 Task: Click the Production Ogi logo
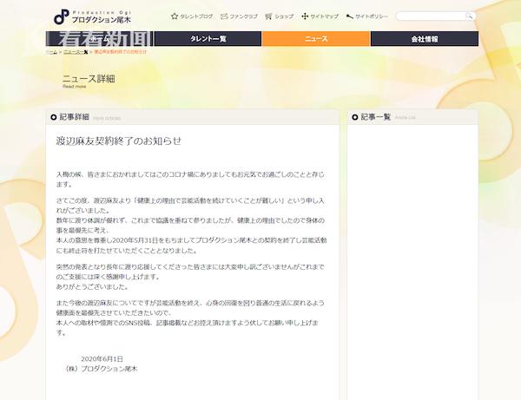92,17
